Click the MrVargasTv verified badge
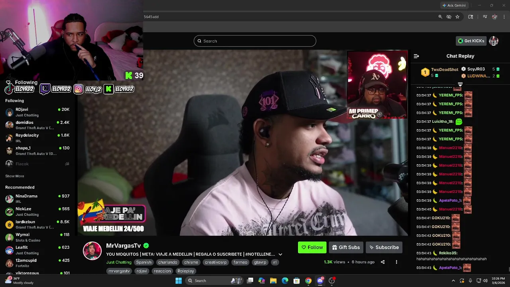This screenshot has width=510, height=287. [146, 246]
